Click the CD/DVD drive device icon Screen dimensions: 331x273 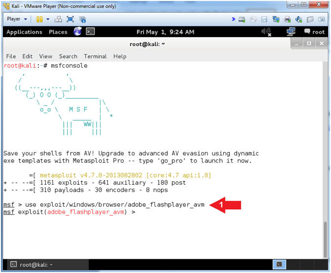point(253,20)
